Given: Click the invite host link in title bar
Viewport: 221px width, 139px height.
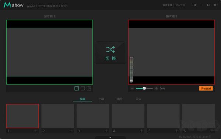Looking at the screenshot, I should tap(167, 5).
